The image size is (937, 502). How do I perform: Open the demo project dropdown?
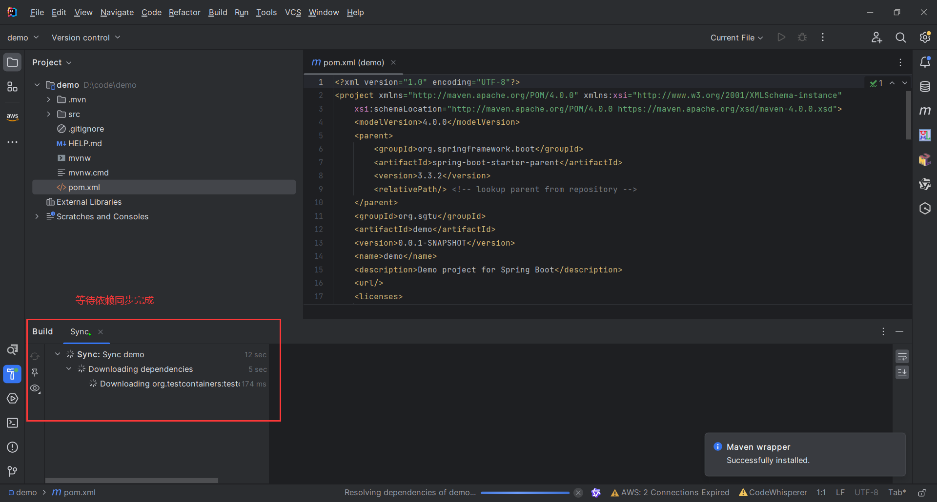coord(23,38)
